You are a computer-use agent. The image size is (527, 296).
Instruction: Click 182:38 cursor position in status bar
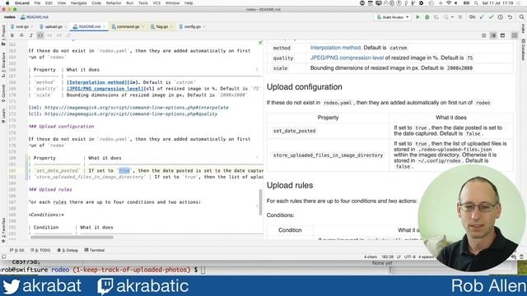387,257
